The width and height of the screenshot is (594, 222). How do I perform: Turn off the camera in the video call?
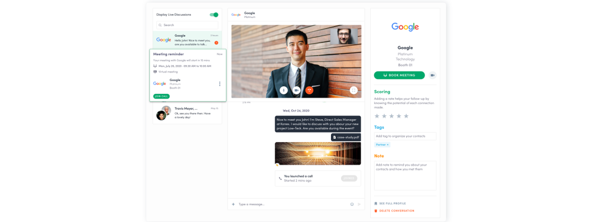coord(296,90)
